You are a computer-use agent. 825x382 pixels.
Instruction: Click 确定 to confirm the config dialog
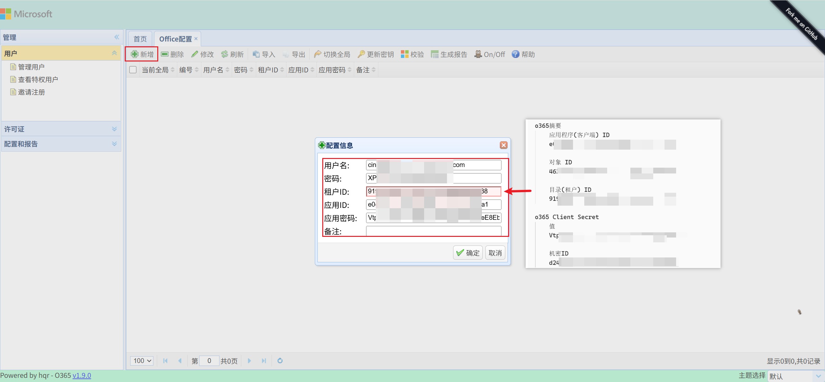(468, 253)
